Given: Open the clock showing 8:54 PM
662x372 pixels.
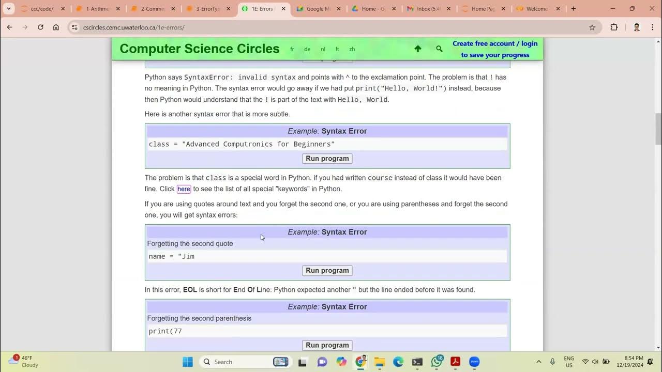Looking at the screenshot, I should coord(629,362).
